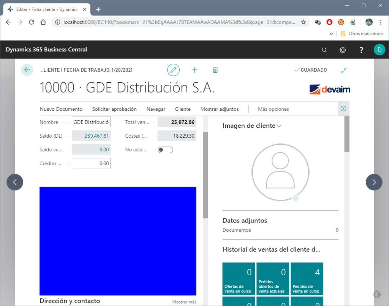389x306 pixels.
Task: Click the Historial de ventas del cliente heading
Action: (x=271, y=249)
